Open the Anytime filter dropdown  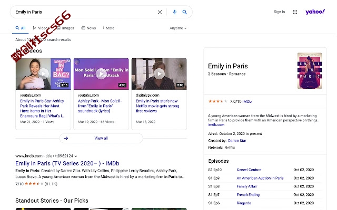[x=178, y=28]
